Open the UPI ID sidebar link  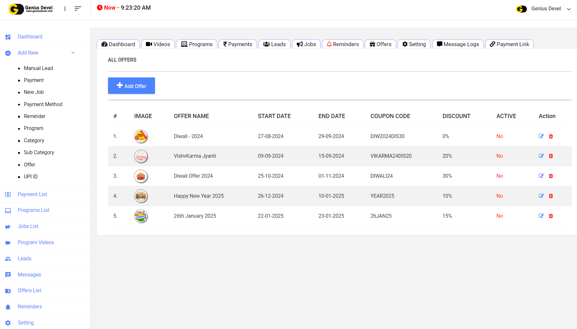31,177
